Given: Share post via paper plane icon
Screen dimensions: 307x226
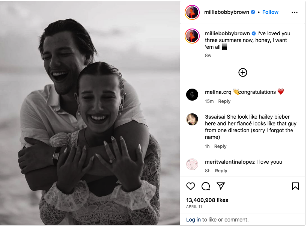Looking at the screenshot, I should (x=220, y=186).
